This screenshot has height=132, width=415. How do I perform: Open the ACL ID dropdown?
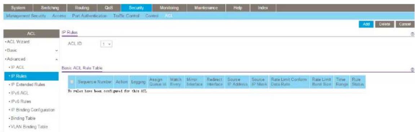107,44
